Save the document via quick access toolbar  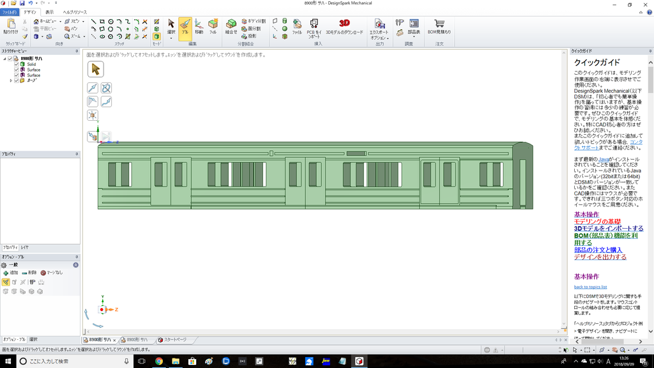(22, 3)
